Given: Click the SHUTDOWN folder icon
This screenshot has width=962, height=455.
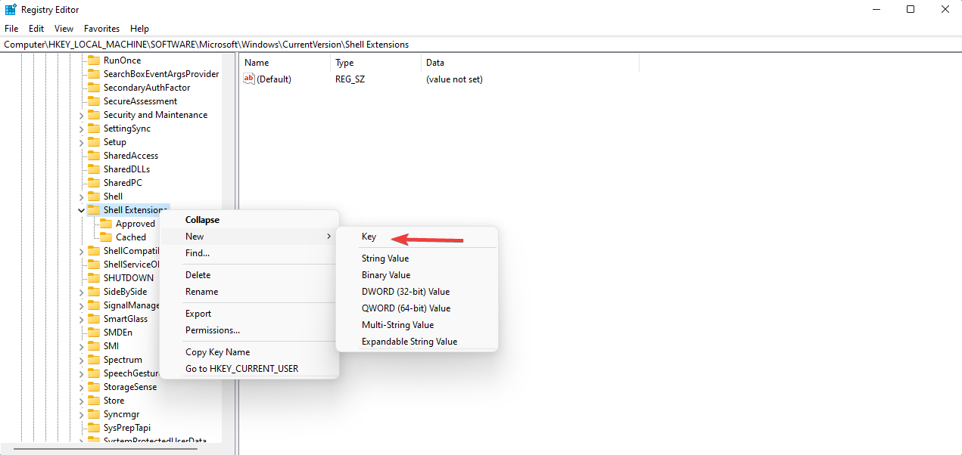Looking at the screenshot, I should tap(93, 278).
